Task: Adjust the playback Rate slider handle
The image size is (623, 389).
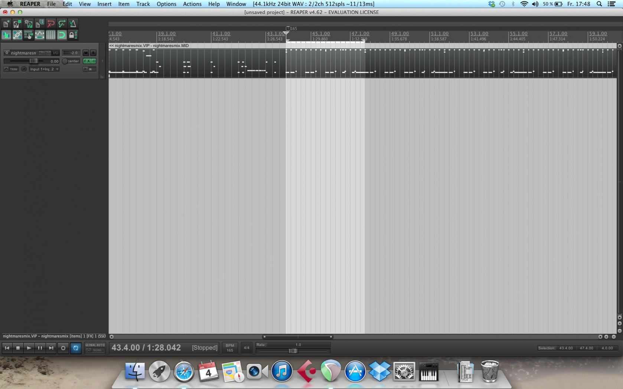Action: click(x=293, y=351)
